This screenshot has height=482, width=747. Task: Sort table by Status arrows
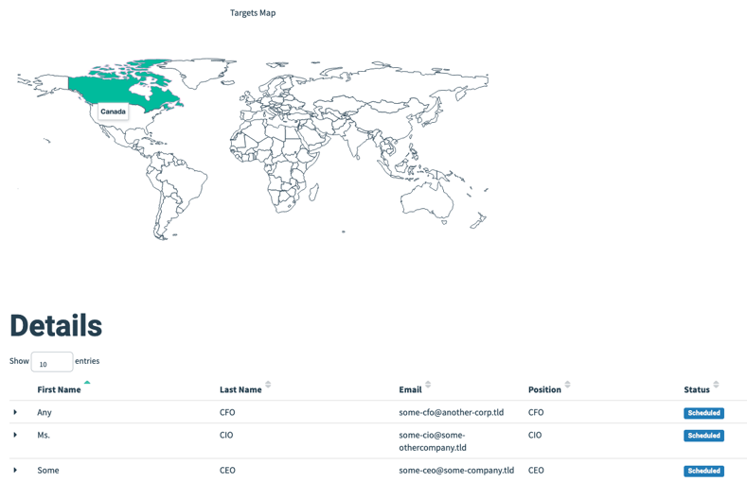coord(716,385)
